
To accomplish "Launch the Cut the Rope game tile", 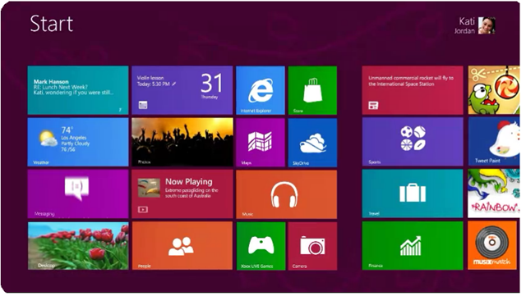I will (x=494, y=90).
